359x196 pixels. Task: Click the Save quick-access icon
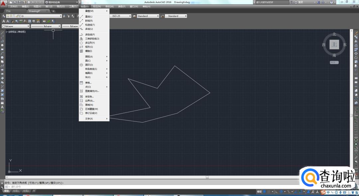(x=20, y=2)
